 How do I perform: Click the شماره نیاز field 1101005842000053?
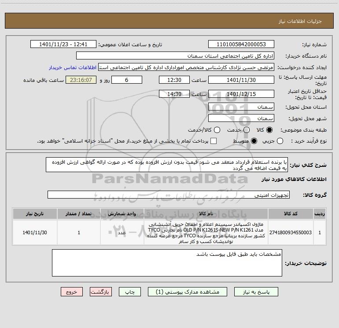click(241, 44)
